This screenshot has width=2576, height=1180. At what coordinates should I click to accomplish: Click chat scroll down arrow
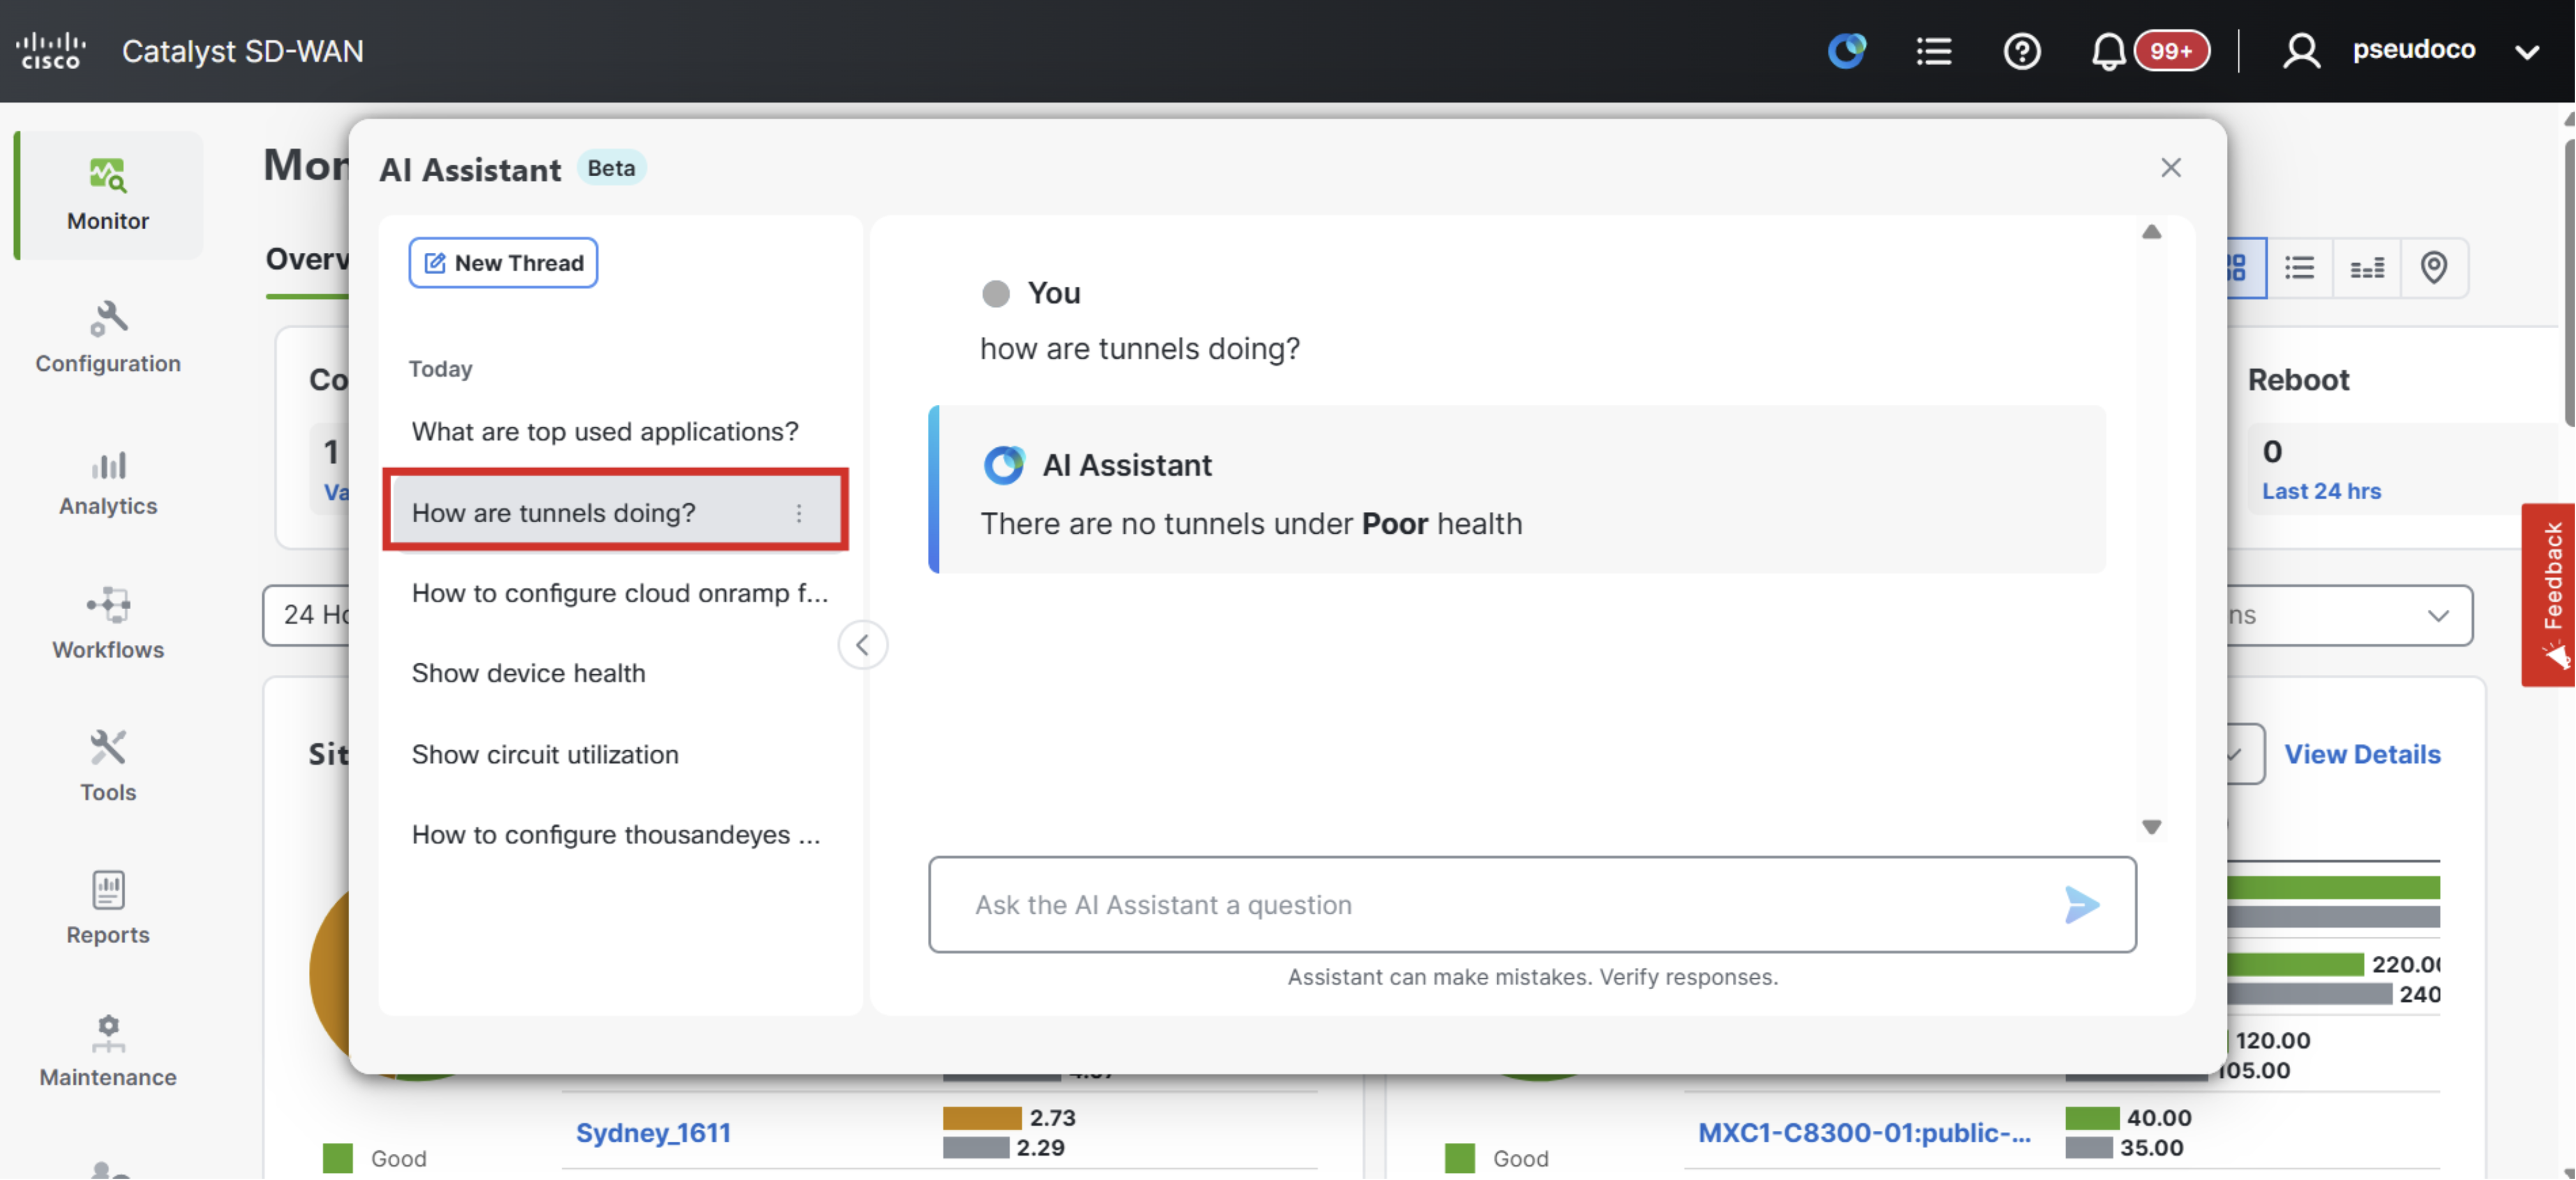[2151, 827]
